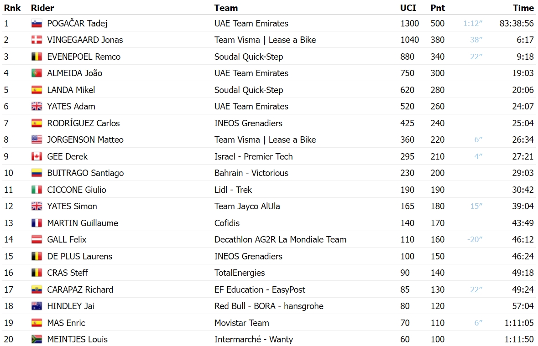
Task: Sort table by the Time column header
Action: (523, 8)
